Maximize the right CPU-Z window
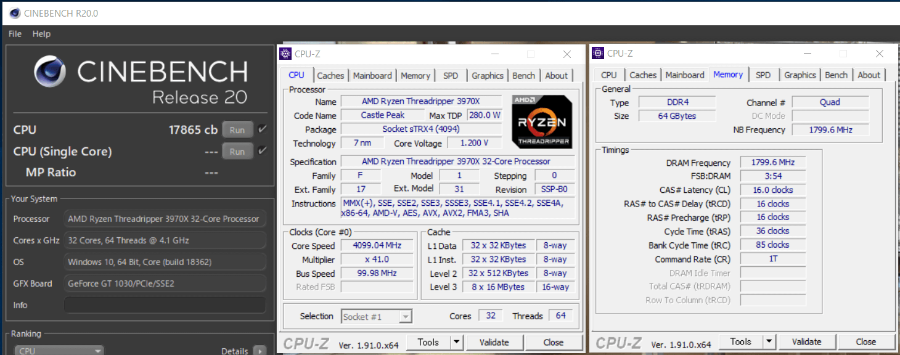The image size is (900, 355). 843,54
